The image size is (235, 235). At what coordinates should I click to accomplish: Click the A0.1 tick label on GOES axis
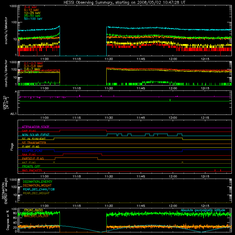pyautogui.click(x=14, y=114)
